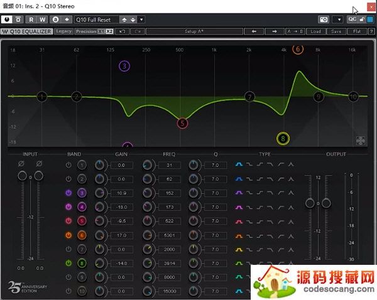Screen dimensions: 377x300
Task: Load the next preset with the down arrow
Action: [x=133, y=19]
